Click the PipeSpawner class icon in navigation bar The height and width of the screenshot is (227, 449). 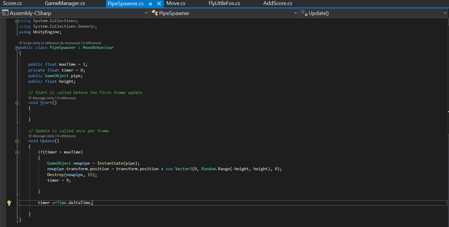tap(155, 13)
